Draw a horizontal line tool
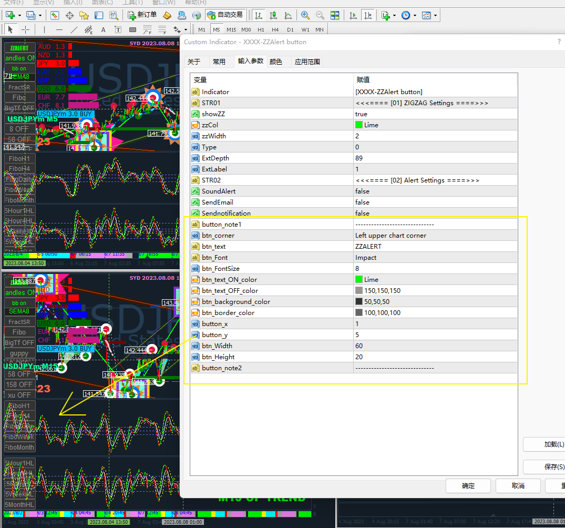565x528 pixels. 59,29
